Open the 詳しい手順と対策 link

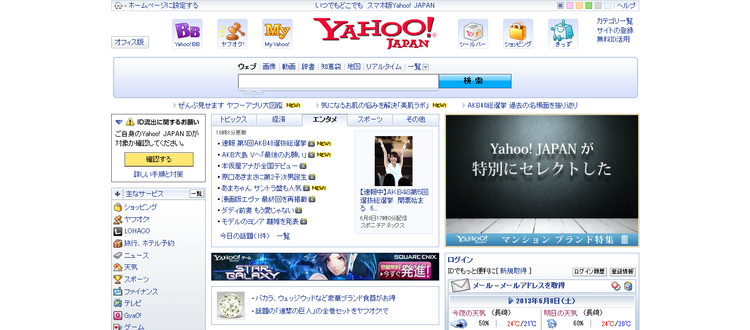tap(158, 174)
